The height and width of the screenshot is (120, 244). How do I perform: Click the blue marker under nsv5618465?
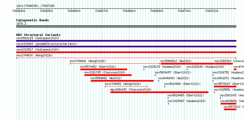tap(168, 98)
